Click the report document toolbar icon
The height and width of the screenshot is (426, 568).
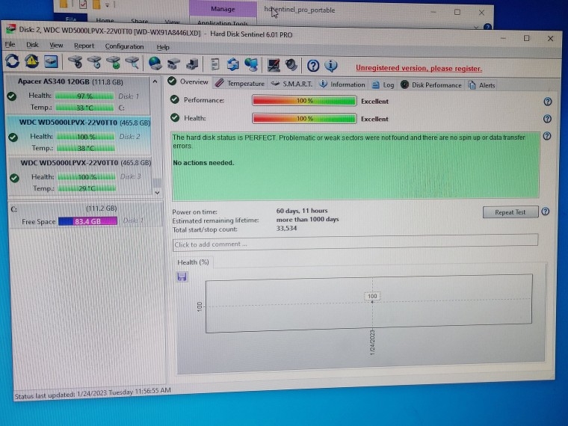214,64
